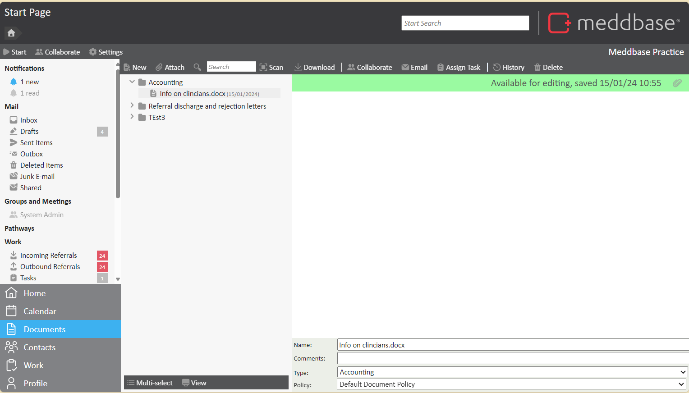The width and height of the screenshot is (689, 393).
Task: Toggle Multi-select mode
Action: point(150,383)
